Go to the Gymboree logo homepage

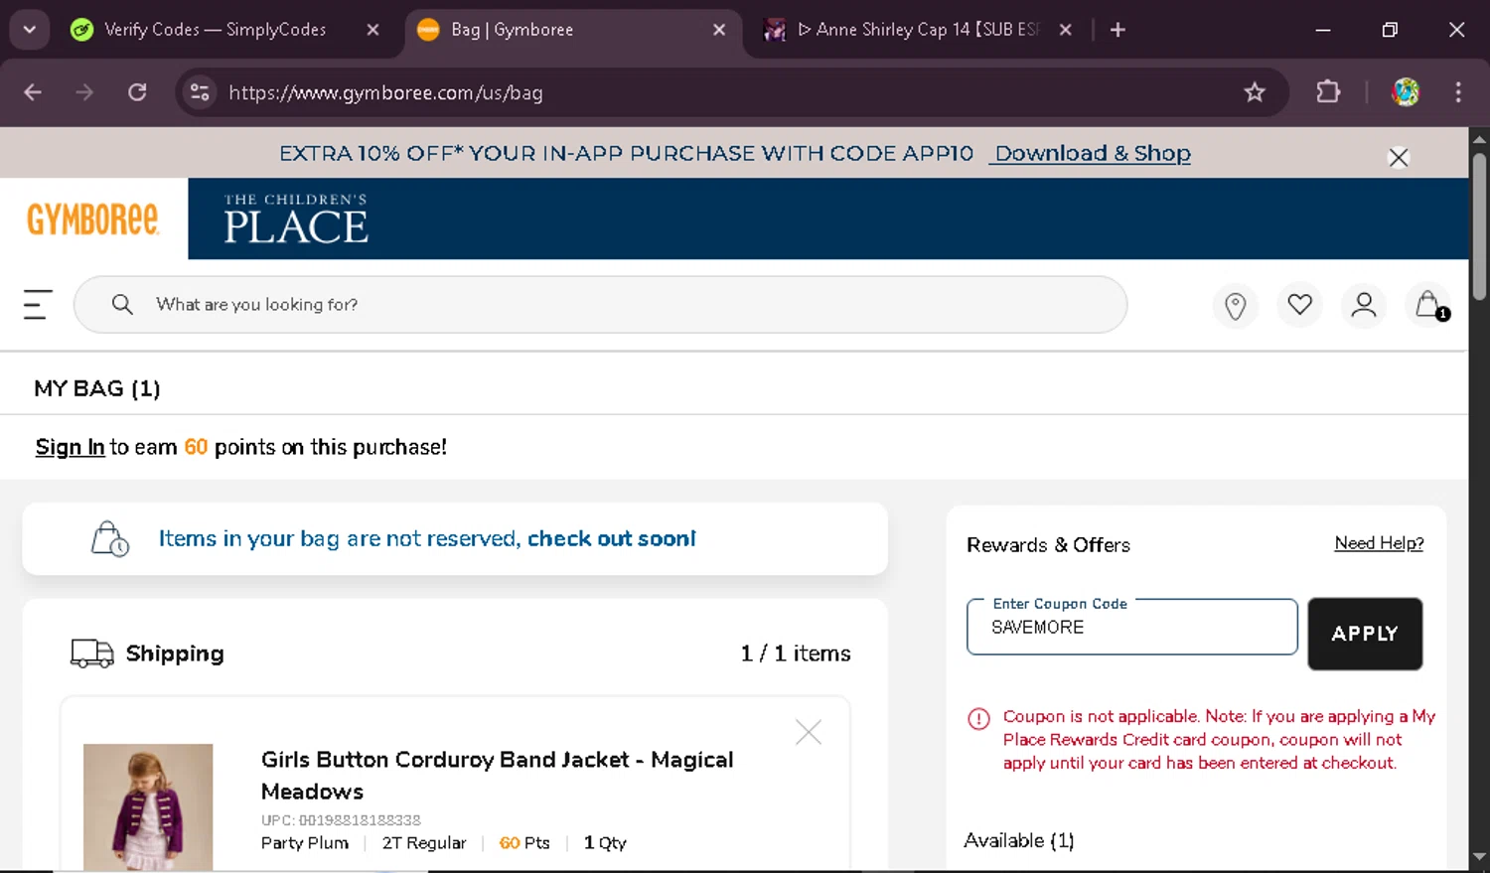(x=92, y=219)
